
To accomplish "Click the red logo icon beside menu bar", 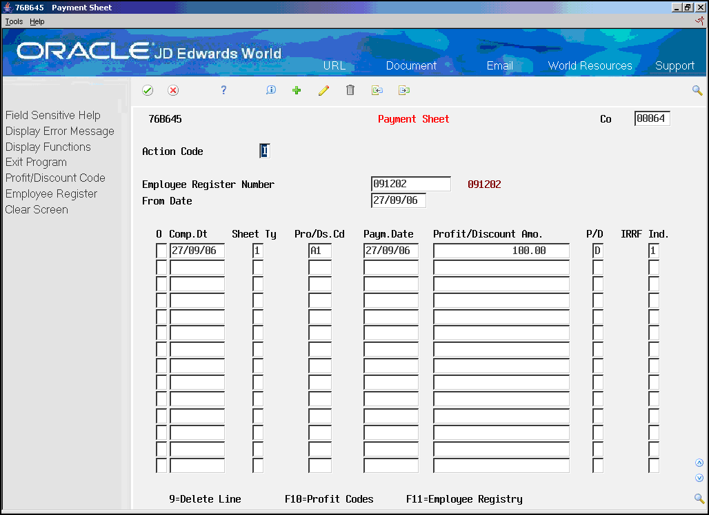I will point(700,21).
